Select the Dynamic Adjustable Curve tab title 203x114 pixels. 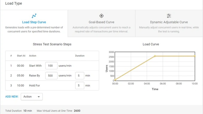(169, 22)
